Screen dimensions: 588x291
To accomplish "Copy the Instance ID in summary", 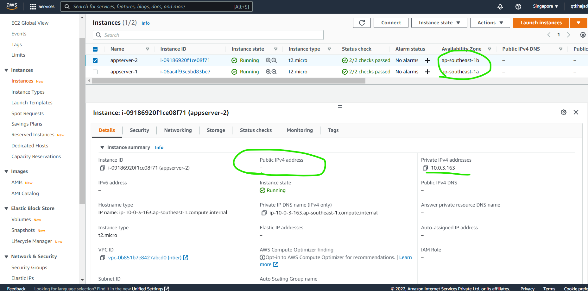I will 103,168.
